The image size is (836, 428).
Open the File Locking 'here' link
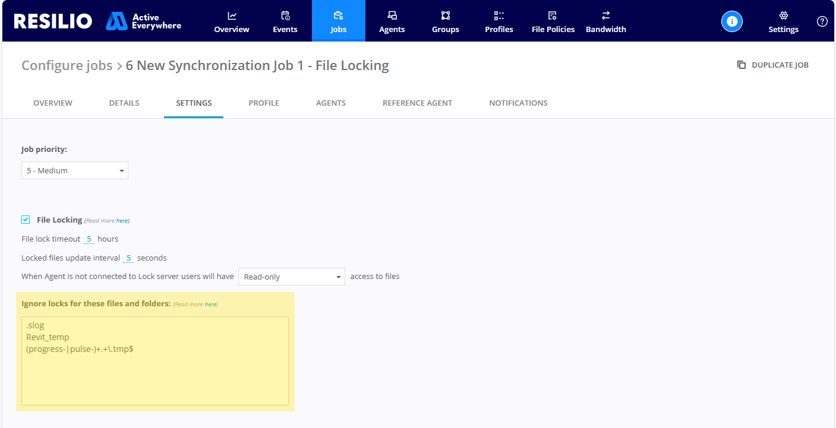(122, 220)
